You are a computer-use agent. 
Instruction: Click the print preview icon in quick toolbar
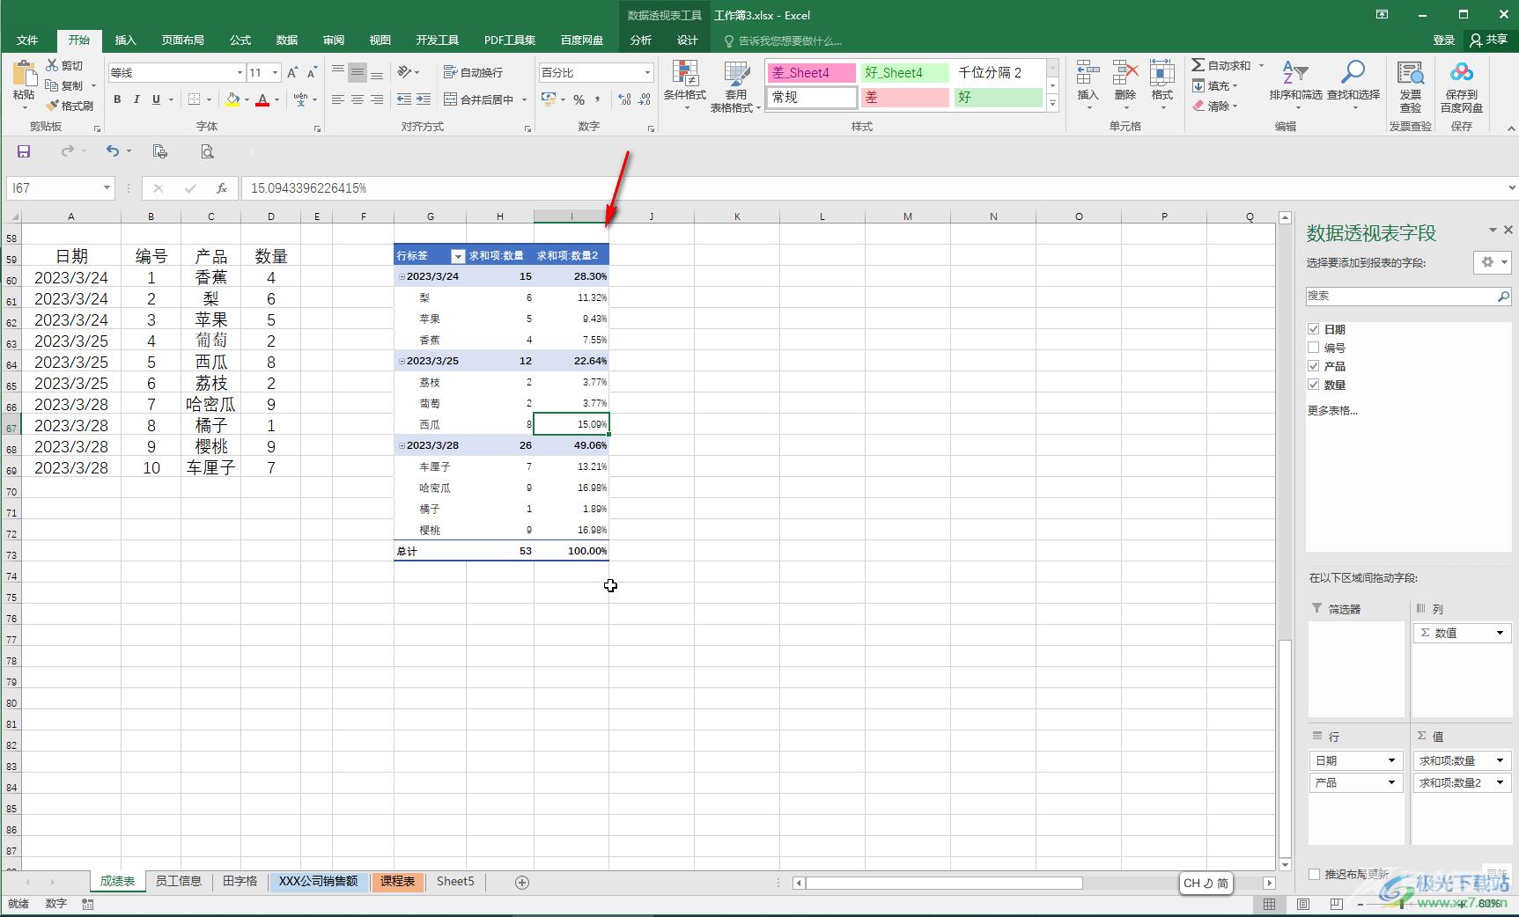[207, 151]
